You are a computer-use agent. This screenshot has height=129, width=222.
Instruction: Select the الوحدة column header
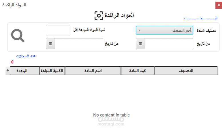coord(24,71)
